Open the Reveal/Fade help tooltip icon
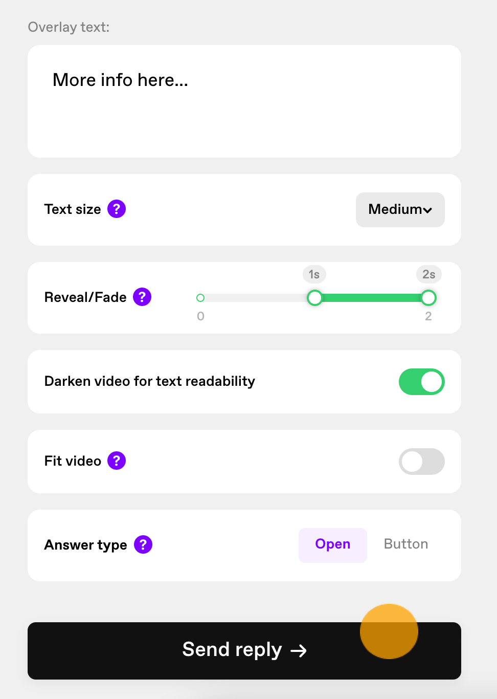 click(142, 297)
